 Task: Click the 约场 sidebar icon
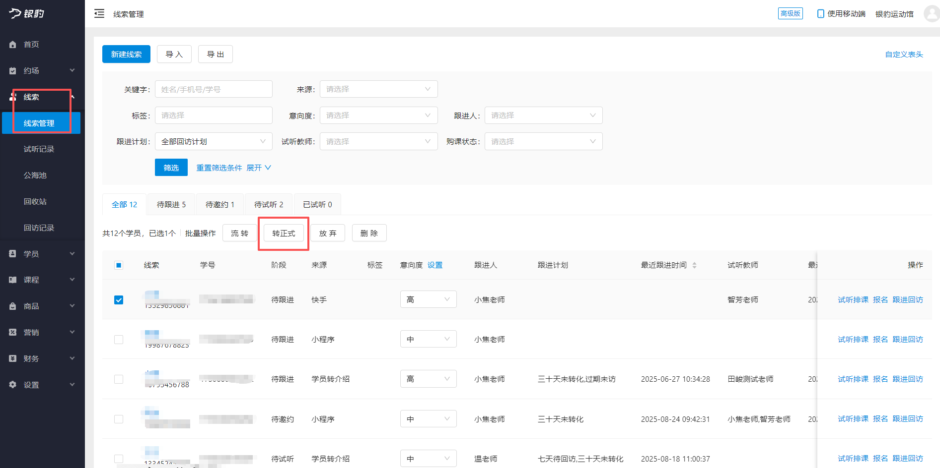coord(13,70)
